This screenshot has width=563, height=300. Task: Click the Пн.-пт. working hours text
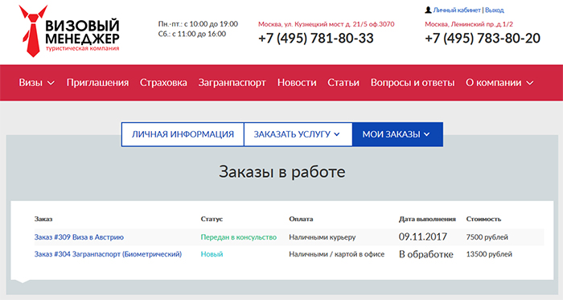click(x=198, y=24)
